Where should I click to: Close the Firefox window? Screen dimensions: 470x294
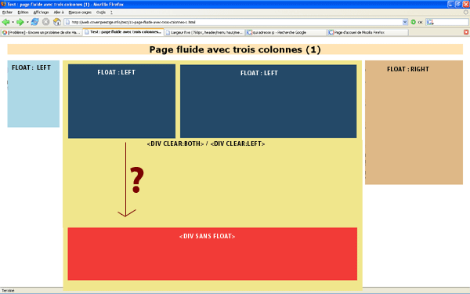tap(466, 4)
